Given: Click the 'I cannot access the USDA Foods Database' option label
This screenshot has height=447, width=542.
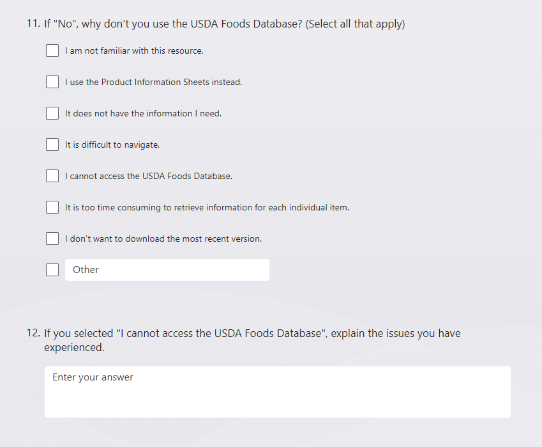Looking at the screenshot, I should point(149,176).
